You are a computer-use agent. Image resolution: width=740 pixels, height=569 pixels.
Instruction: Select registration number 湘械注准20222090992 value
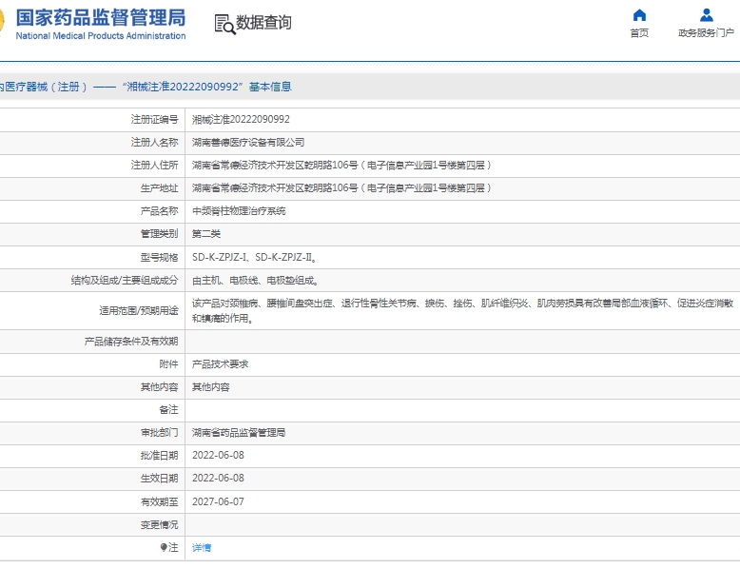241,120
